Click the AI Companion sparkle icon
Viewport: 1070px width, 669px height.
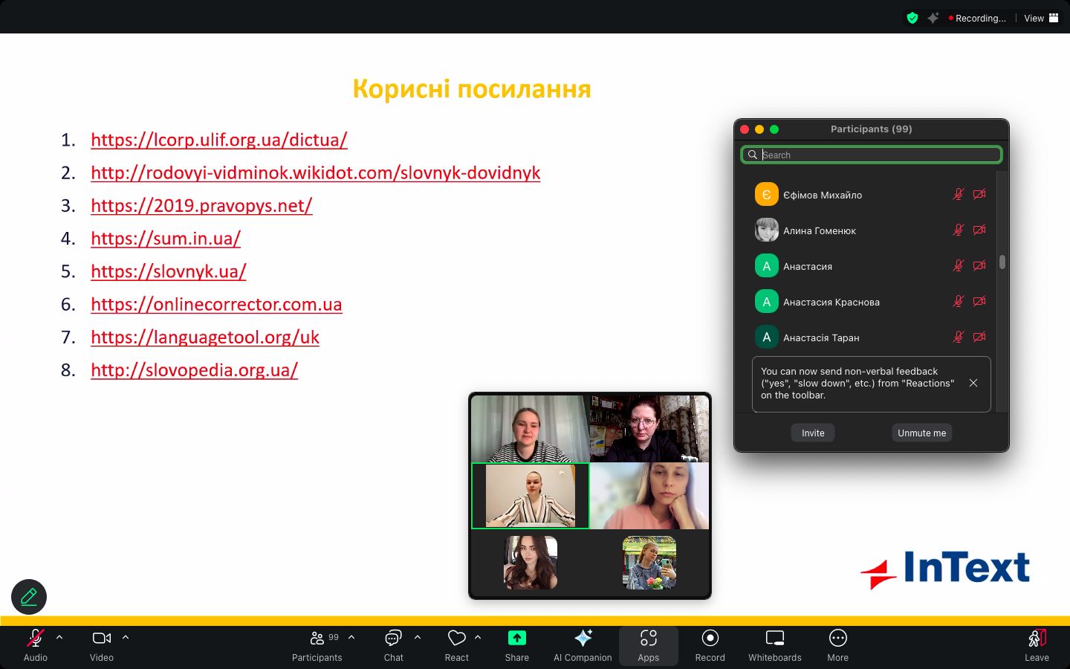583,639
